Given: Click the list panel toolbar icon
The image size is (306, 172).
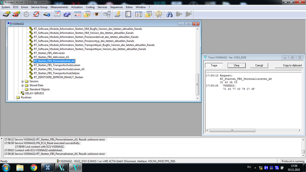Looking at the screenshot, I should pos(128,14).
